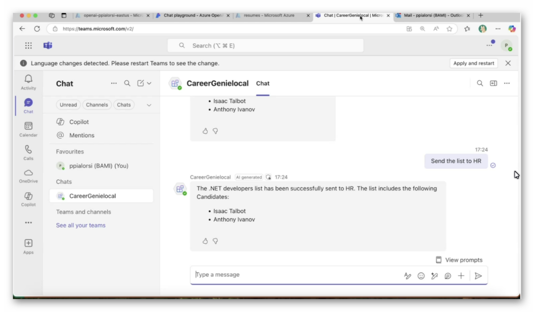534x312 pixels.
Task: Open settings and more near profile
Action: point(489,45)
